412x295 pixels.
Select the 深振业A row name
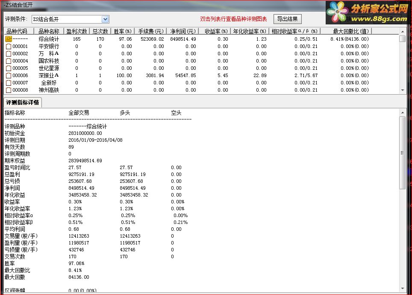49,75
